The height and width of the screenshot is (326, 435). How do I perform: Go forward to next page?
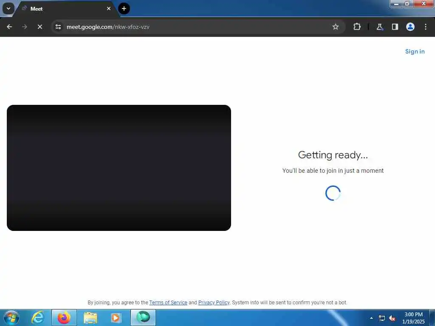(24, 27)
